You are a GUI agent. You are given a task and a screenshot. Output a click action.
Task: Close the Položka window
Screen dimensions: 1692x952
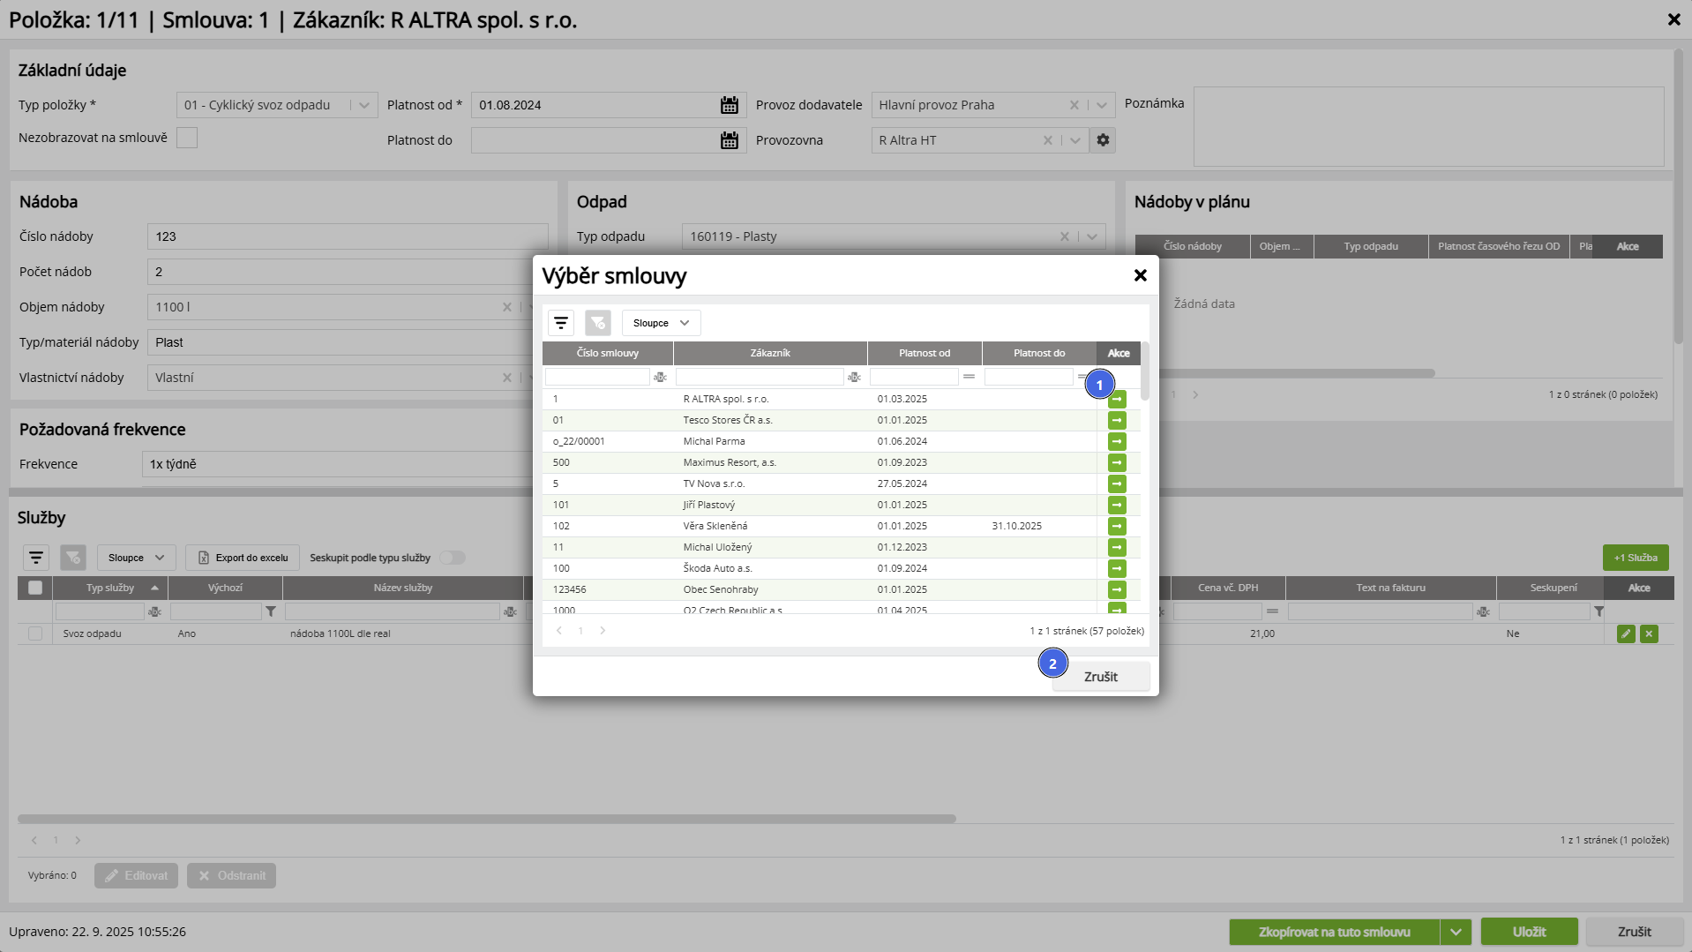pyautogui.click(x=1673, y=19)
